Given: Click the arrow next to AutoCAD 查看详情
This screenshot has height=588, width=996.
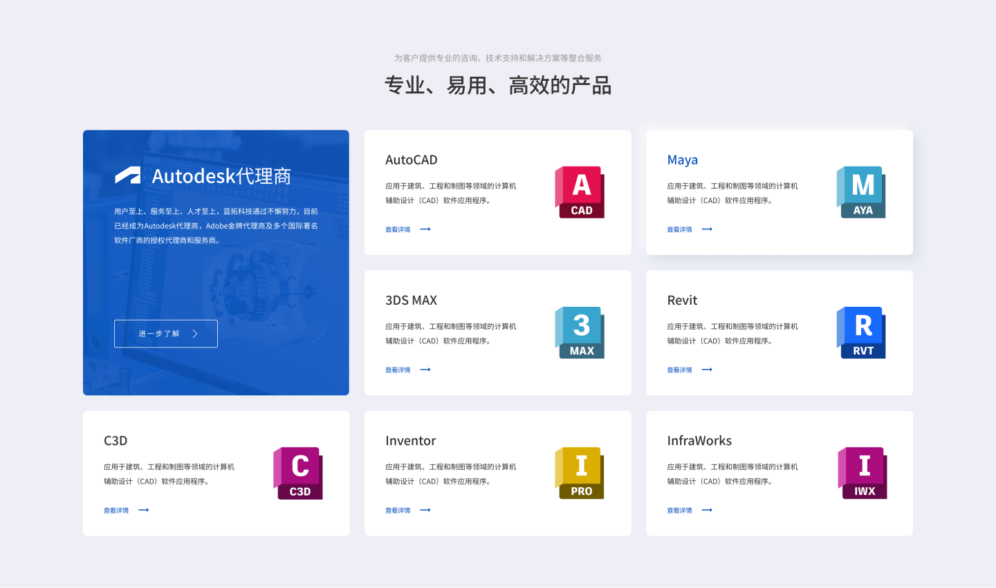Looking at the screenshot, I should point(425,229).
